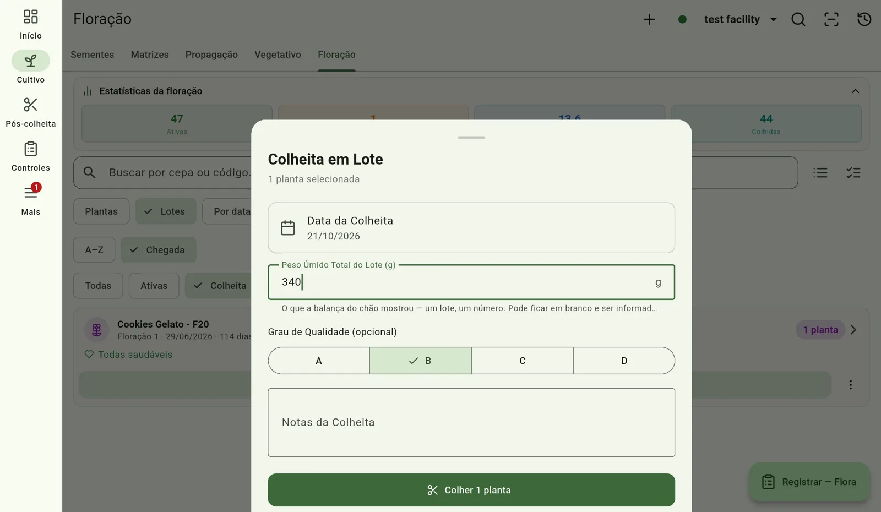Click the plus add icon in header

(649, 19)
